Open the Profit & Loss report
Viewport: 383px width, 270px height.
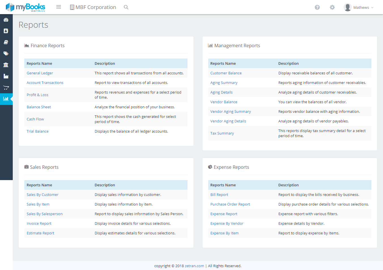click(37, 95)
